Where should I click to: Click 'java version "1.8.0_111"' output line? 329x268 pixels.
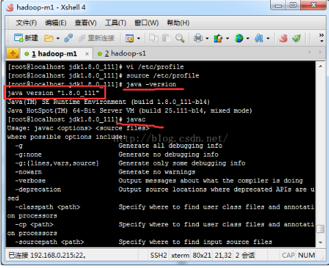pos(53,93)
